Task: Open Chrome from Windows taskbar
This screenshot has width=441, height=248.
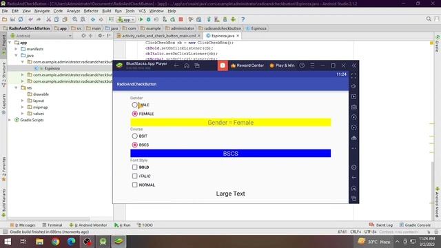Action: (55, 242)
